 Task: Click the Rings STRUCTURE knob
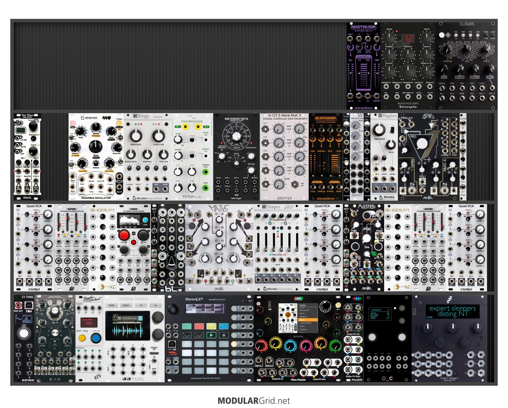[158, 136]
